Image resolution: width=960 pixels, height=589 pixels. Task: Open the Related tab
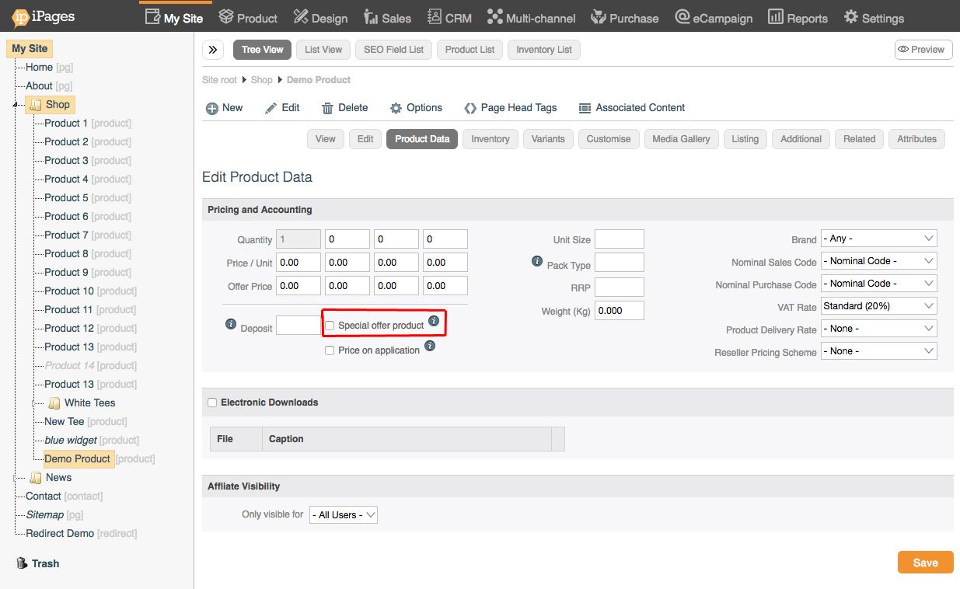pos(859,139)
